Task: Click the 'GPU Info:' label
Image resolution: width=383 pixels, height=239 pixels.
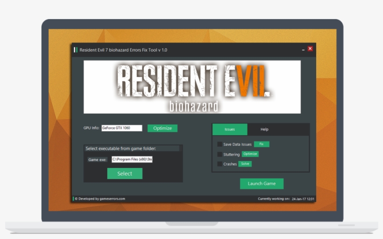Action: 91,128
